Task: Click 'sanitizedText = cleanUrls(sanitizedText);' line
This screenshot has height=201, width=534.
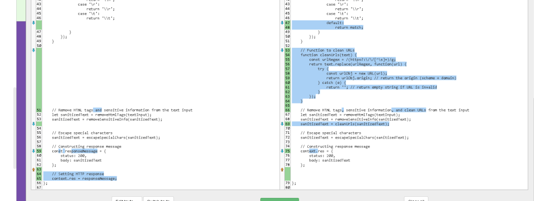Action: tap(345, 124)
